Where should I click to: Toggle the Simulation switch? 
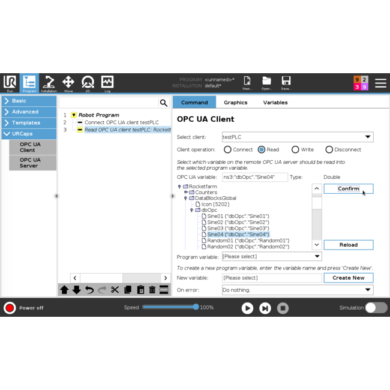tap(376, 308)
